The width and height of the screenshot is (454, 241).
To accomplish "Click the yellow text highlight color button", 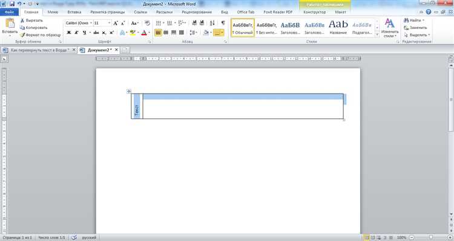I will [x=133, y=33].
